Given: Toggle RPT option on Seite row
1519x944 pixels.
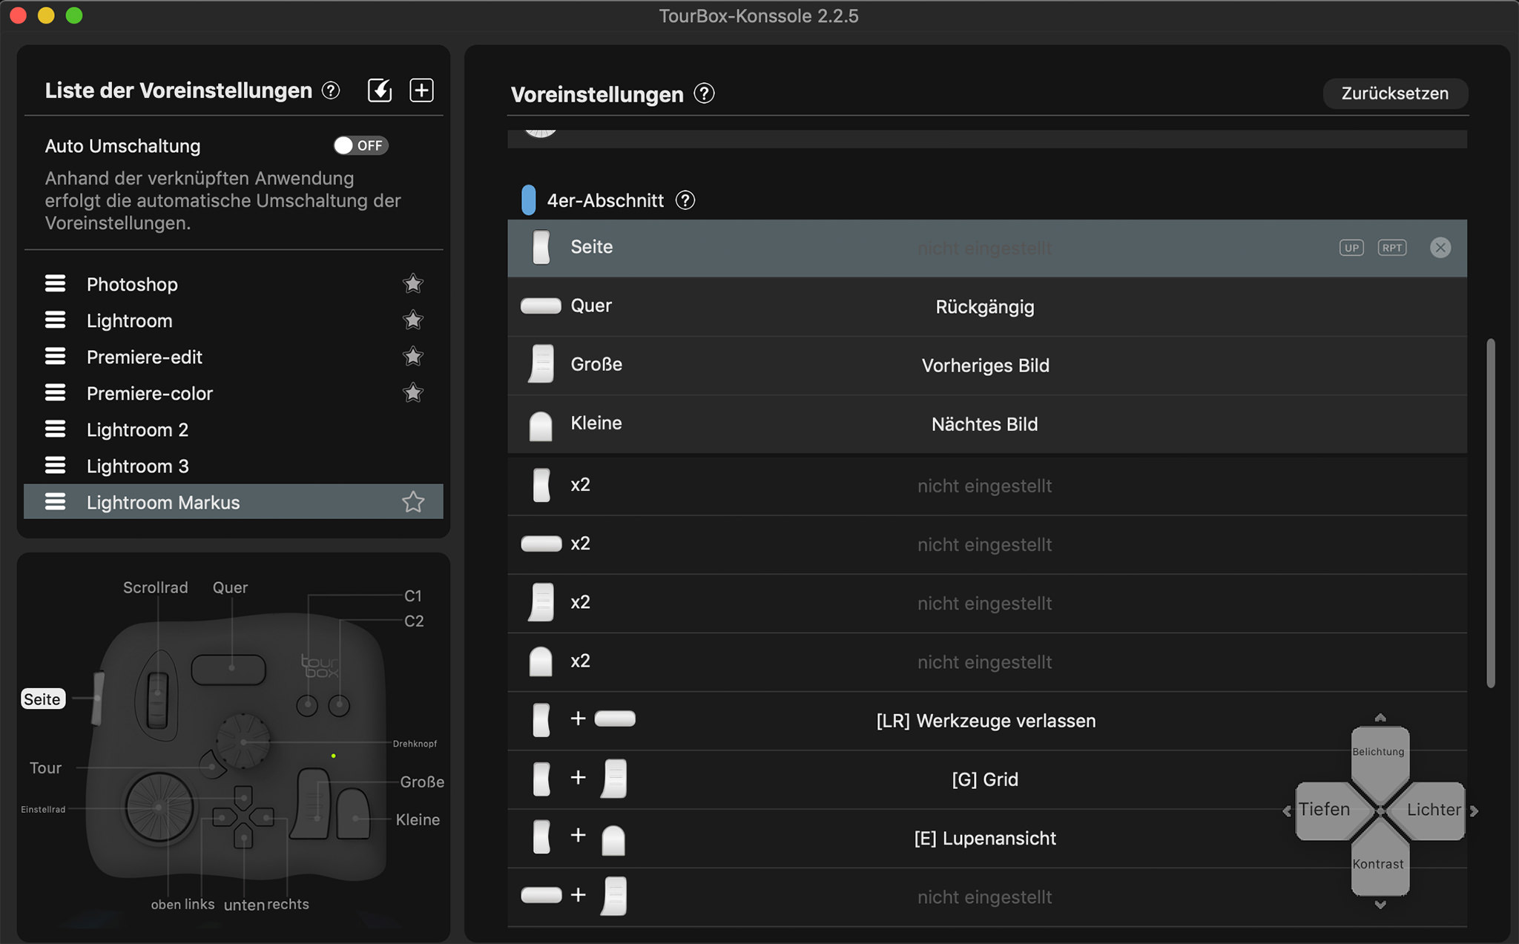Looking at the screenshot, I should coord(1392,248).
